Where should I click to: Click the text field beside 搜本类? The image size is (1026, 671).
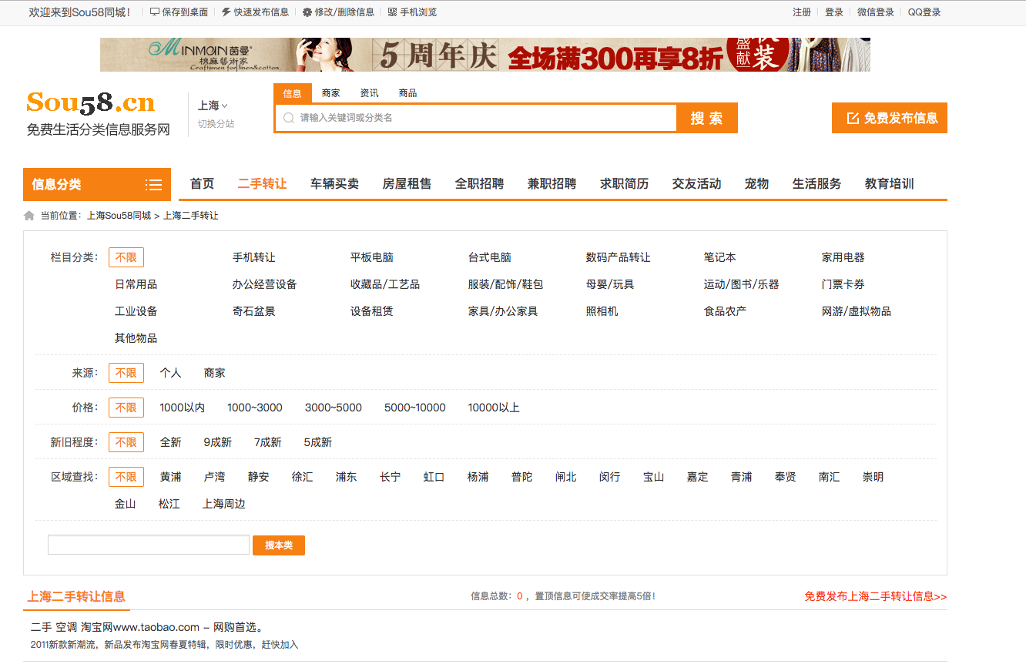pyautogui.click(x=148, y=545)
